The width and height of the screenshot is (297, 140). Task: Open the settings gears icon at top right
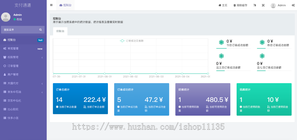coord(293,5)
